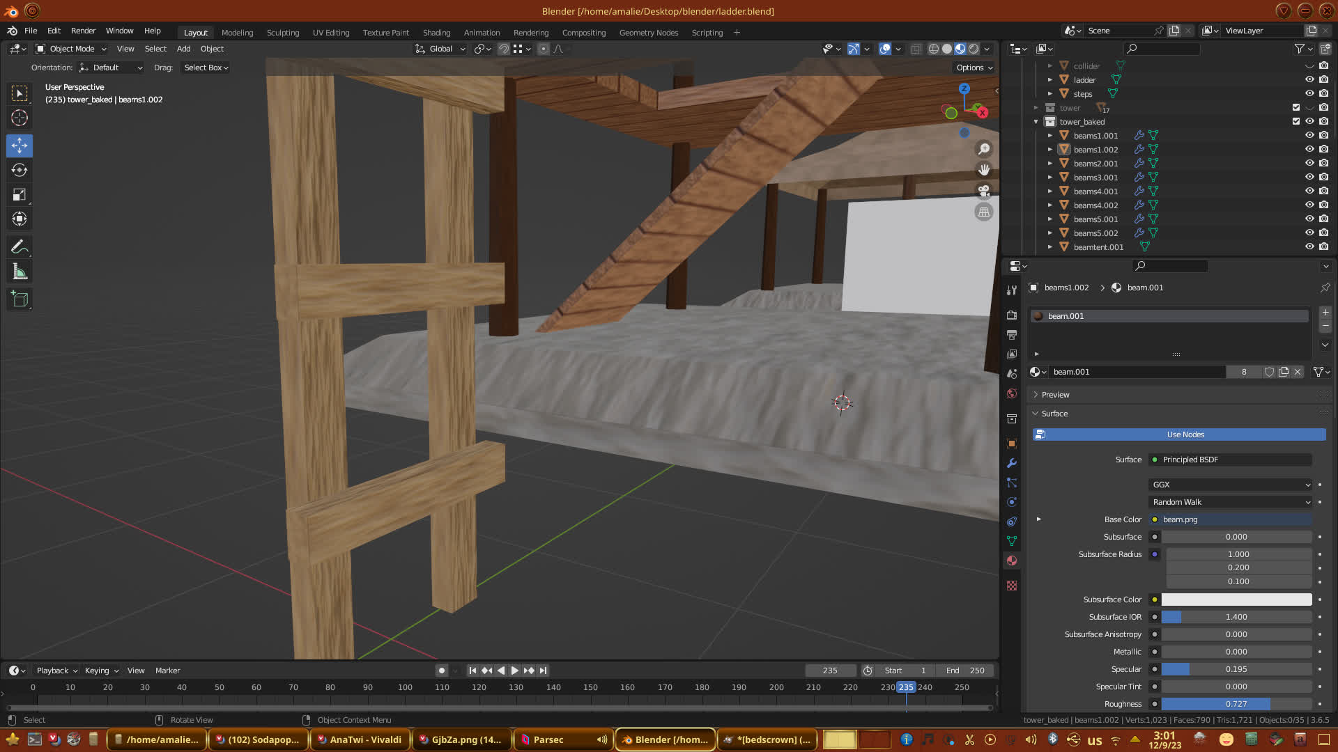The image size is (1338, 752).
Task: Expand the Preview panel
Action: point(1055,395)
